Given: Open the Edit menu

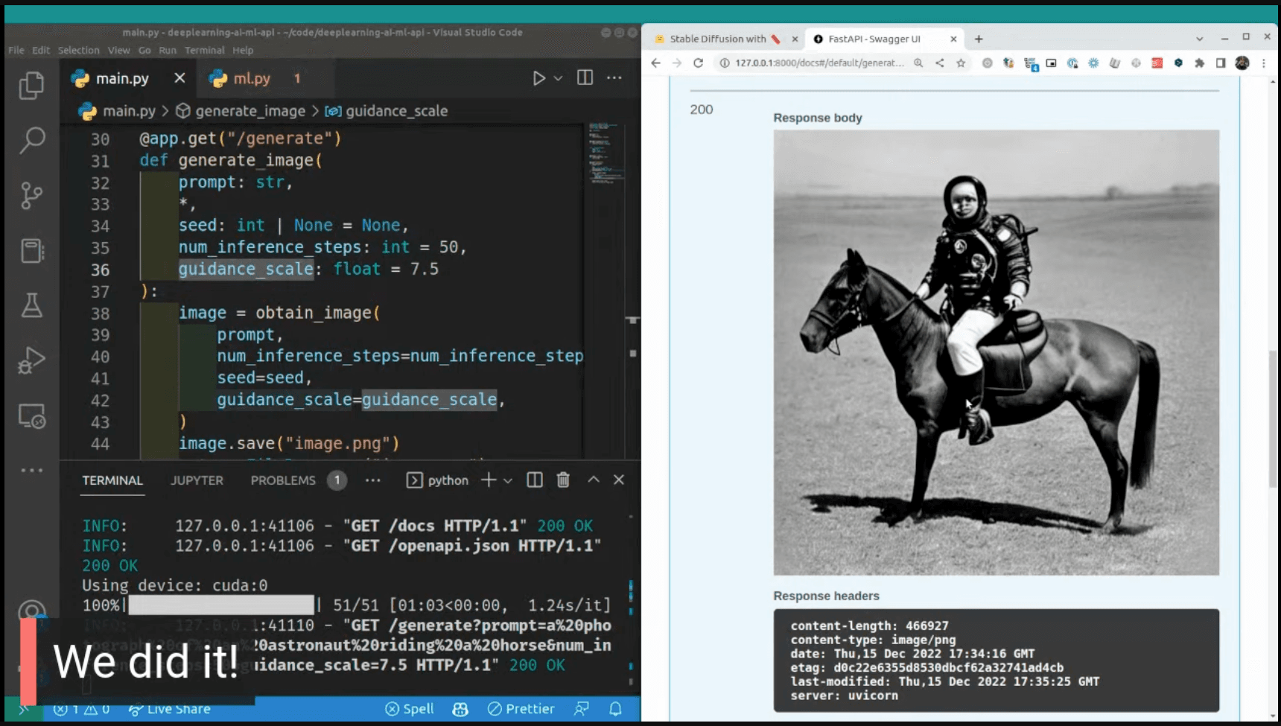Looking at the screenshot, I should tap(41, 51).
